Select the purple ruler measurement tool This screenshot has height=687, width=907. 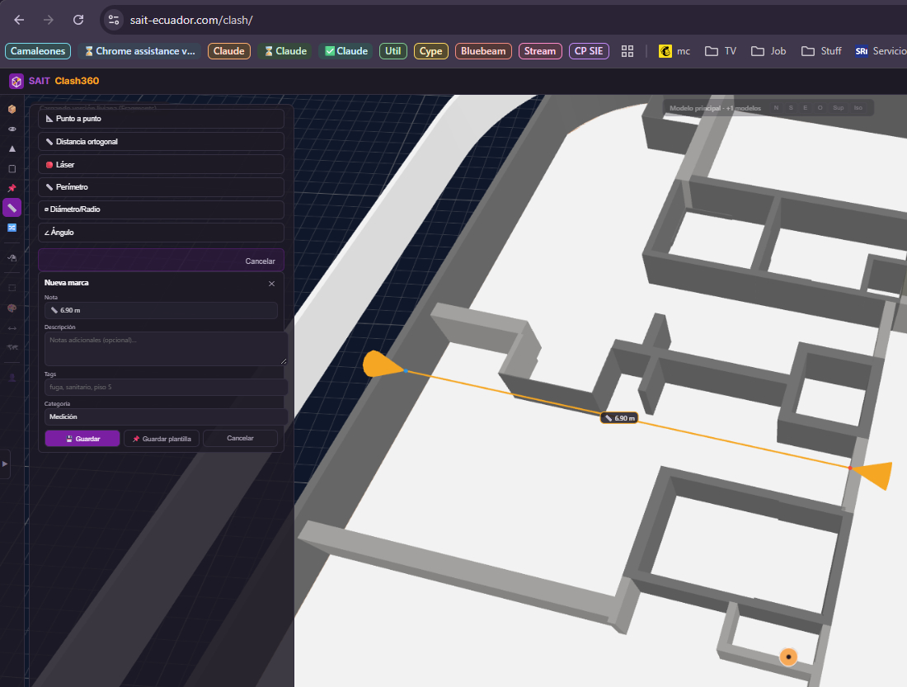(12, 208)
